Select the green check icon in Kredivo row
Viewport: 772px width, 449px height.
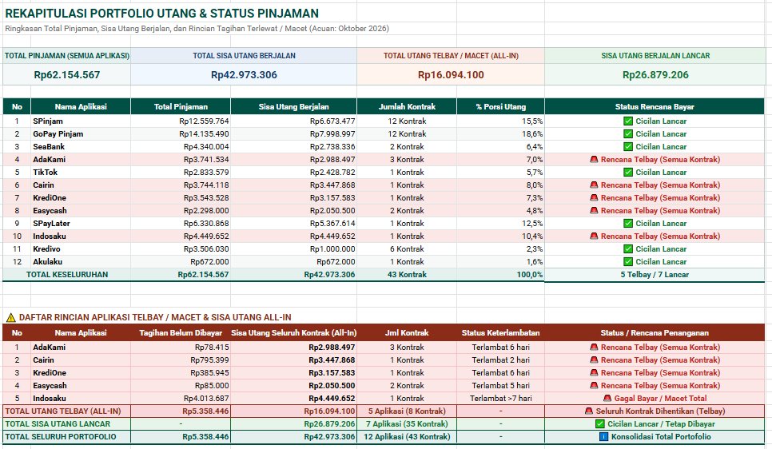[627, 249]
